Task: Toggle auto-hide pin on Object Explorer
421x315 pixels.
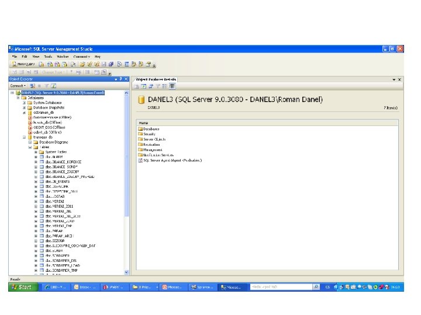Action: [121, 79]
